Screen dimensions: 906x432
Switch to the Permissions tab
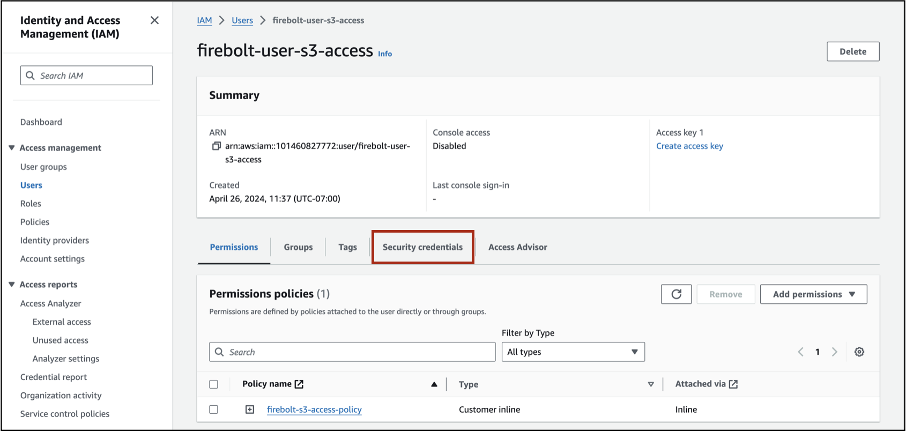point(234,247)
